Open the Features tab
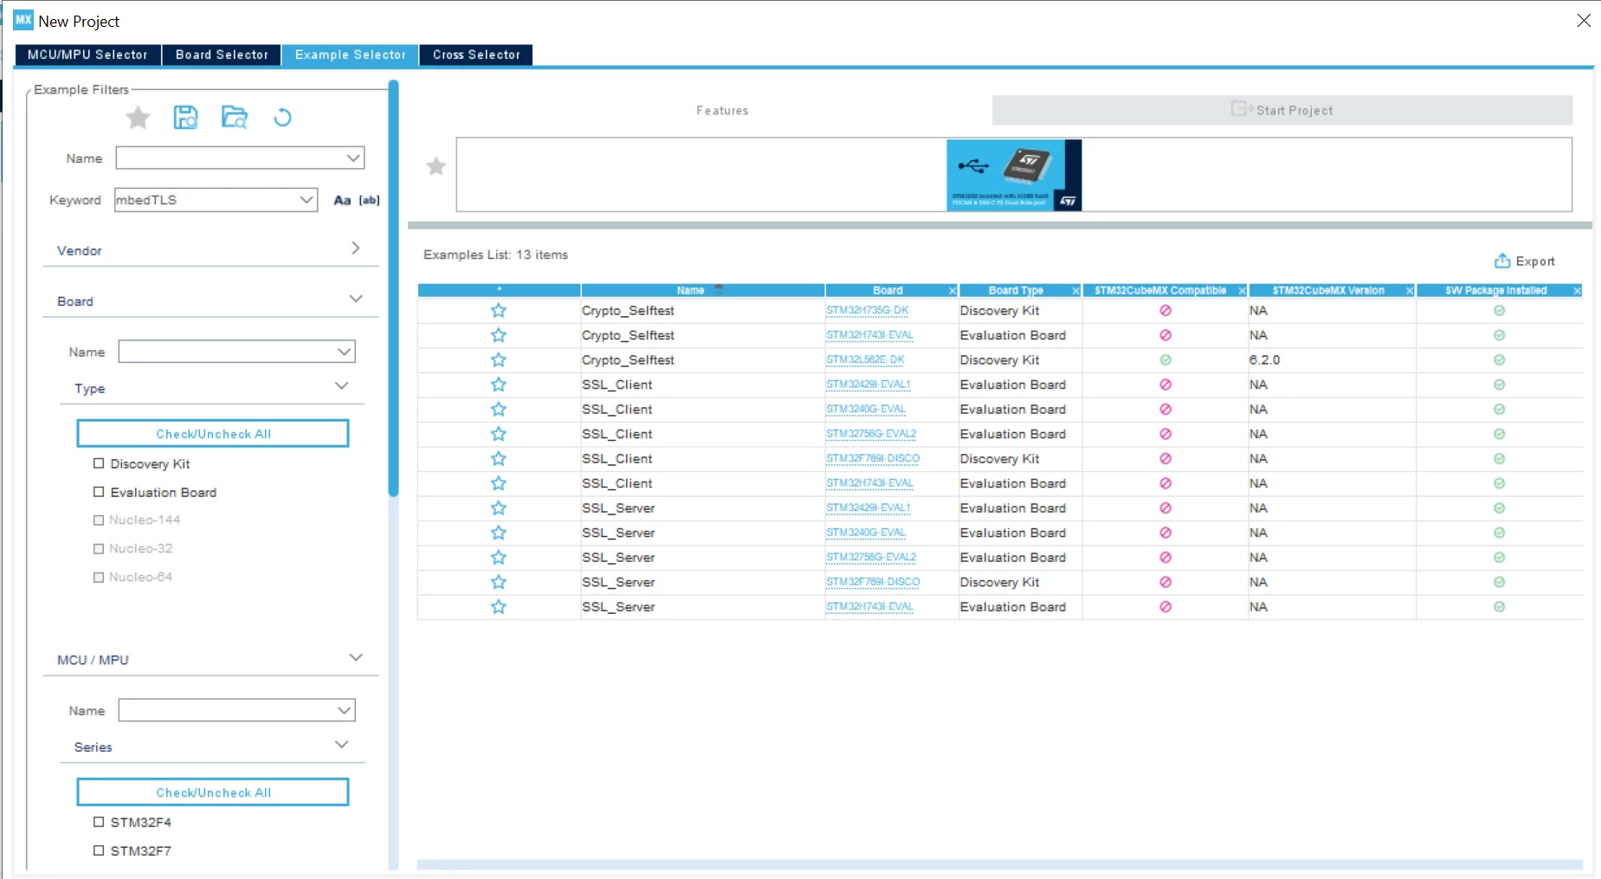1601x879 pixels. 722,111
